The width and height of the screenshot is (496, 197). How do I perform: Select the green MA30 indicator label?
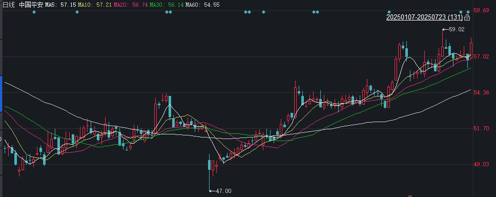(x=167, y=5)
